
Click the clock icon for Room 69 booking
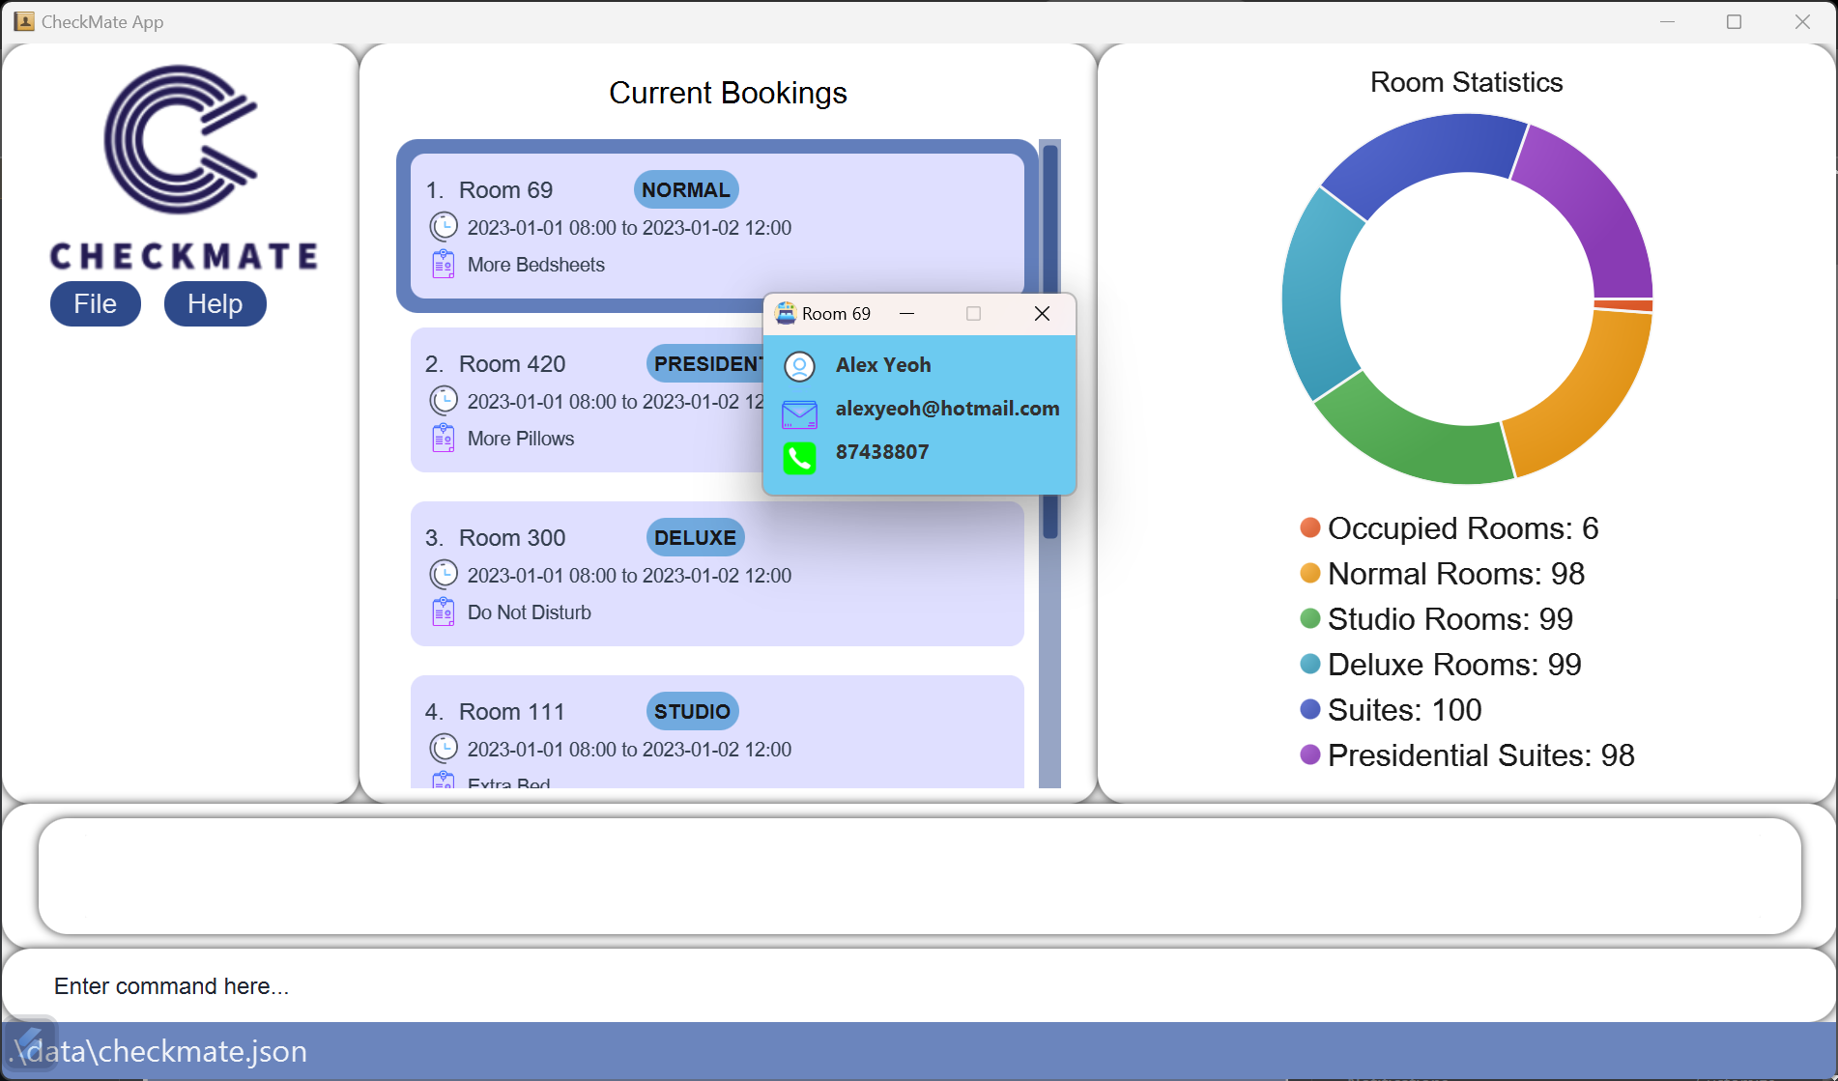tap(444, 227)
